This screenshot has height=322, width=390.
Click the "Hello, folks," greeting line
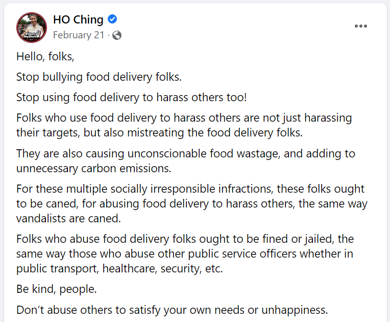(x=45, y=57)
